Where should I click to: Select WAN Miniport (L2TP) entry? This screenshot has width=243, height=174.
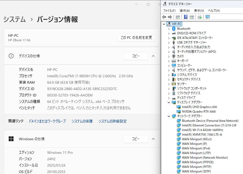pos(196,153)
